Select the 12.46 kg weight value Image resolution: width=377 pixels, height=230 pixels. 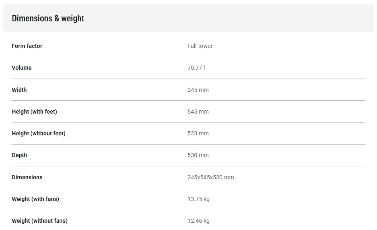click(198, 221)
